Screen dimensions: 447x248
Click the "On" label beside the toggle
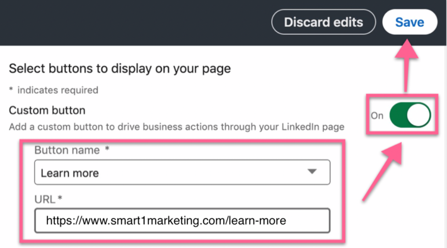coord(377,116)
